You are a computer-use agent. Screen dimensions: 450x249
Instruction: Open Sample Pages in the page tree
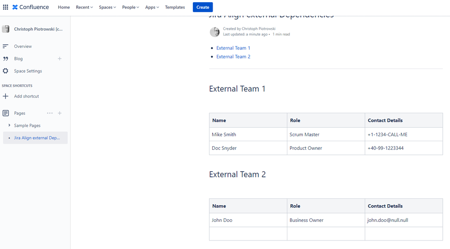click(x=27, y=126)
